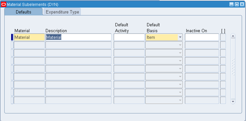Close the Material Subelements window
Screen dimensions: 246x121
pos(242,4)
